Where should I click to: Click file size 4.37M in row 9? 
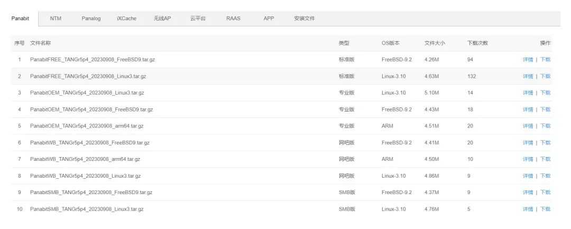(x=431, y=192)
